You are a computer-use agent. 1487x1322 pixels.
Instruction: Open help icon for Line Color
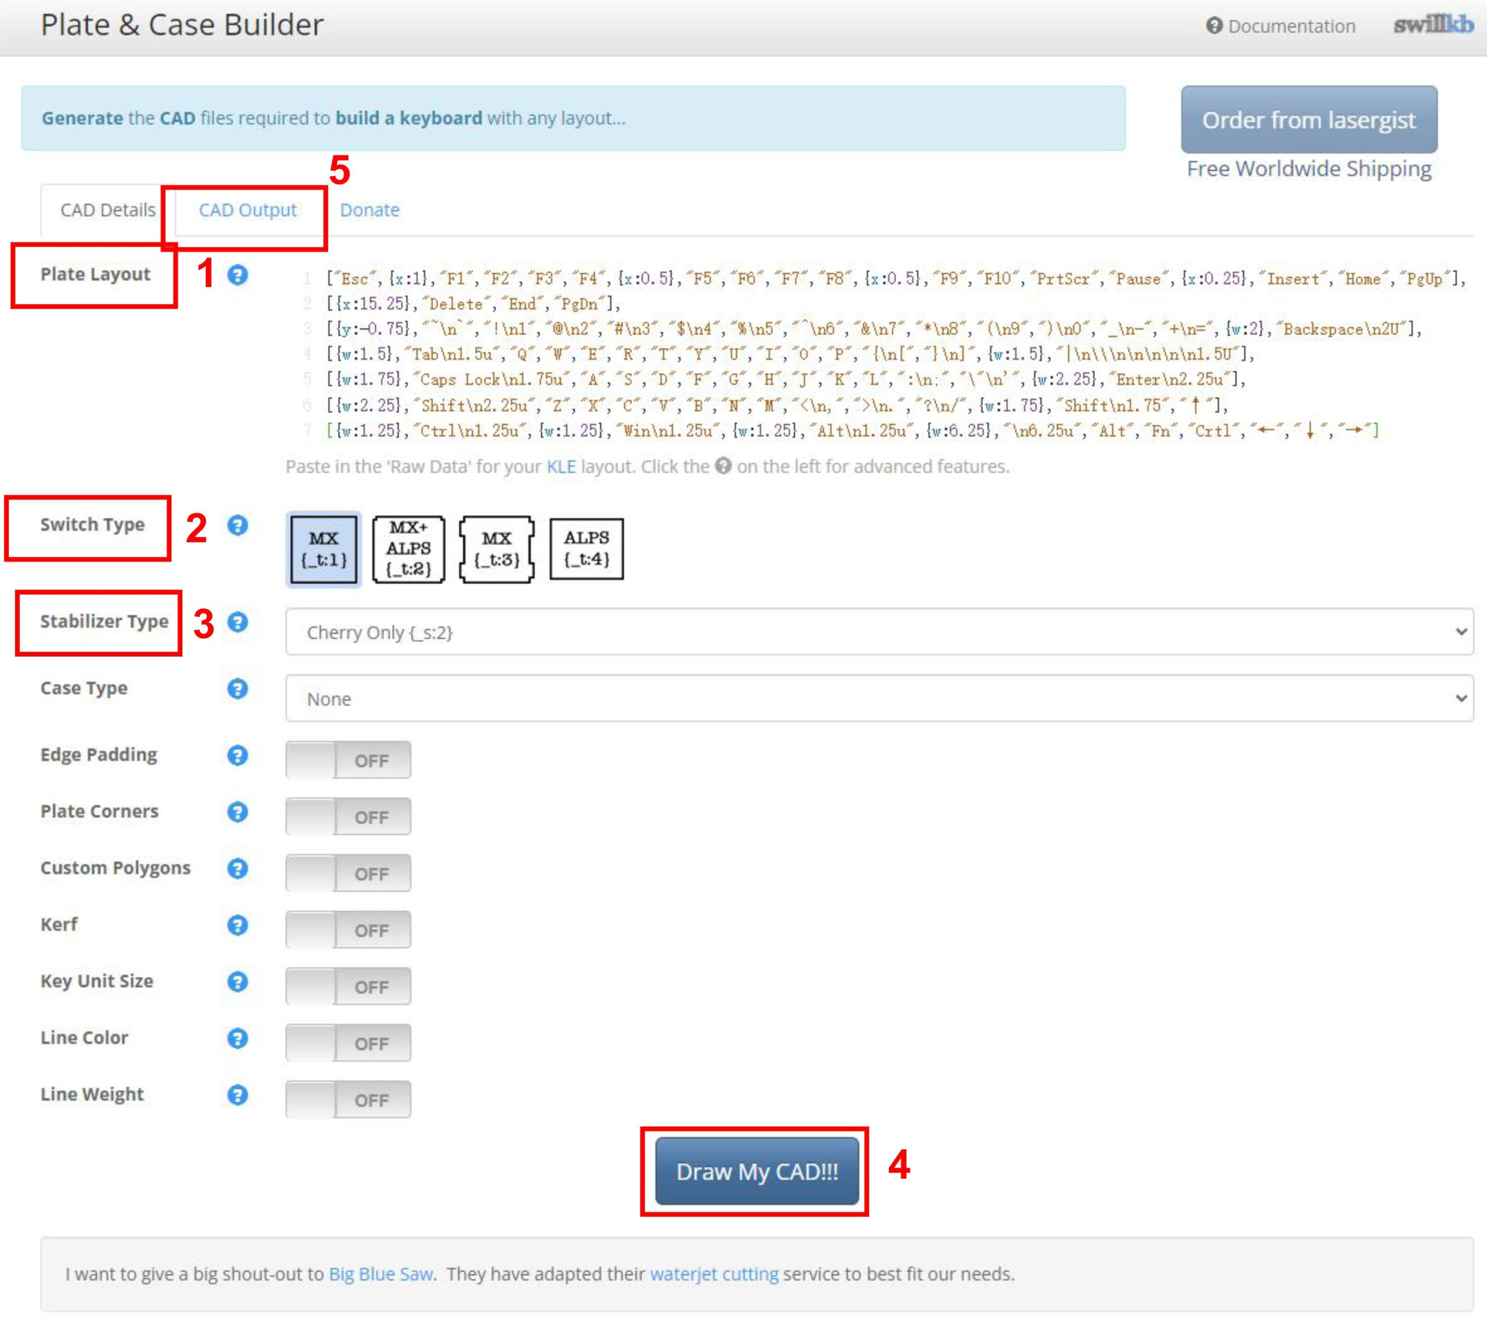tap(237, 1038)
